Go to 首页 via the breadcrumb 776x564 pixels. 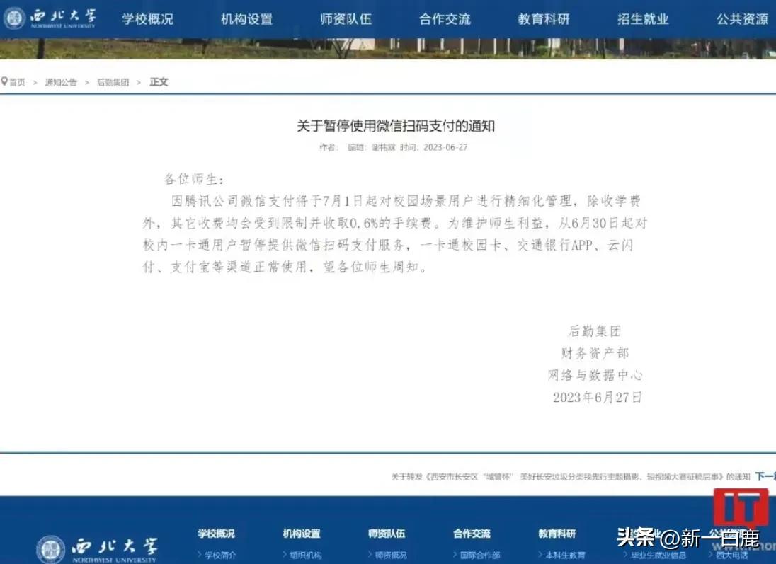[x=17, y=81]
